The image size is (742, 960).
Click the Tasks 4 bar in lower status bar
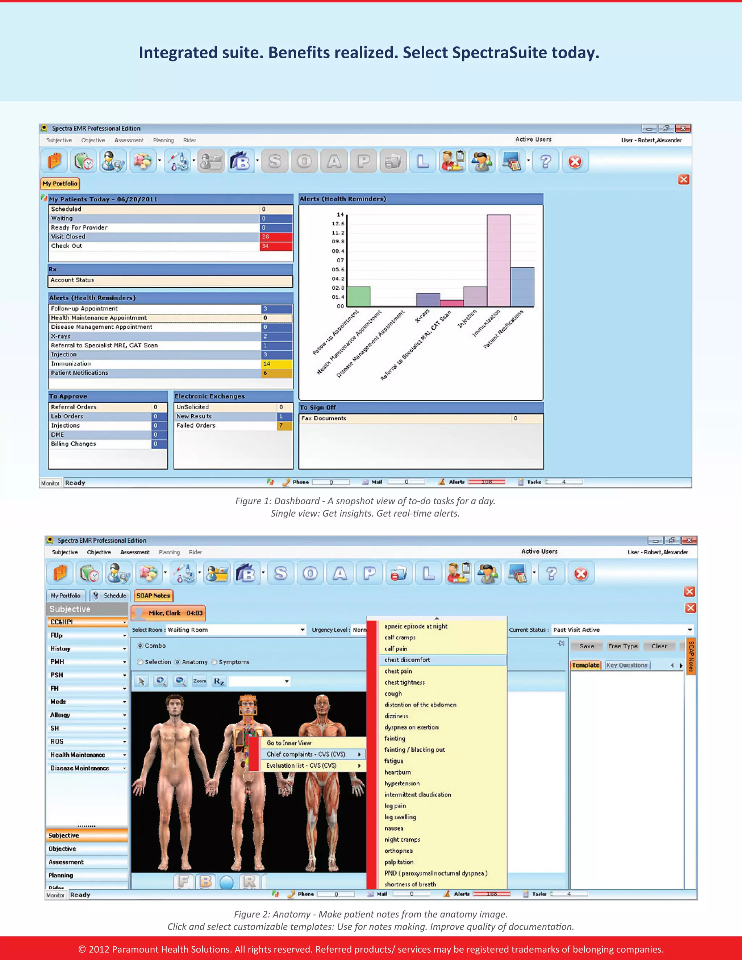(569, 894)
